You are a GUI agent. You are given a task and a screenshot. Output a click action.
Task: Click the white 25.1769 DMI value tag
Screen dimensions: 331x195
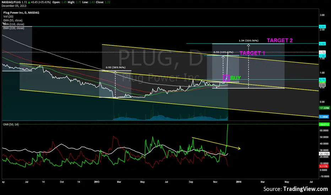(x=324, y=154)
